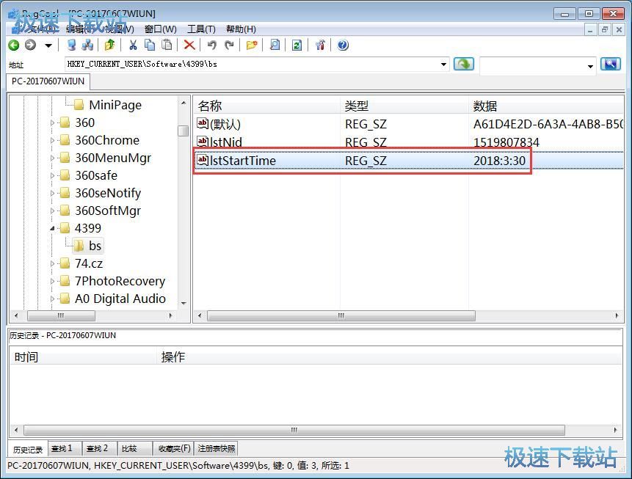Expand the 360Chrome registry key

(x=53, y=140)
